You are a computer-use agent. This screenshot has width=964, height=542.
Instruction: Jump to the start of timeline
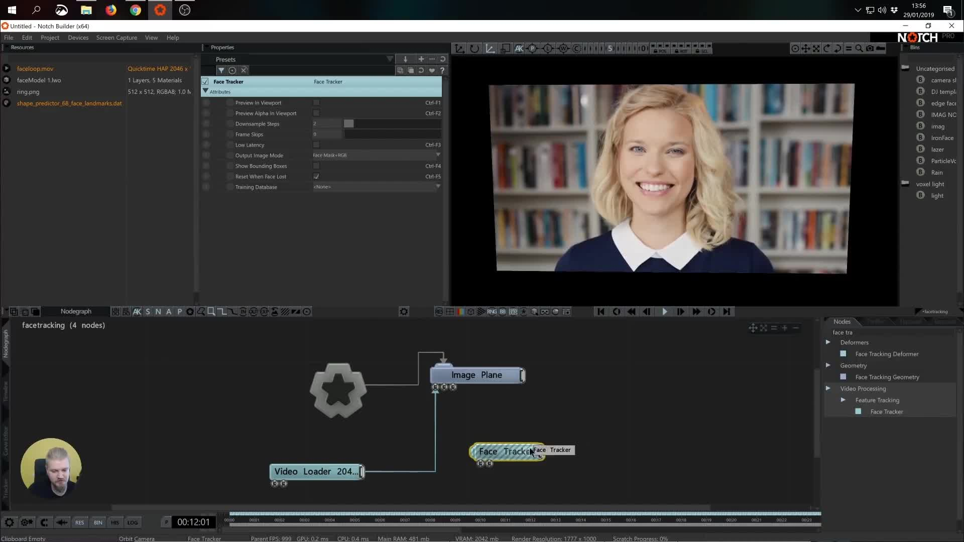tap(600, 312)
